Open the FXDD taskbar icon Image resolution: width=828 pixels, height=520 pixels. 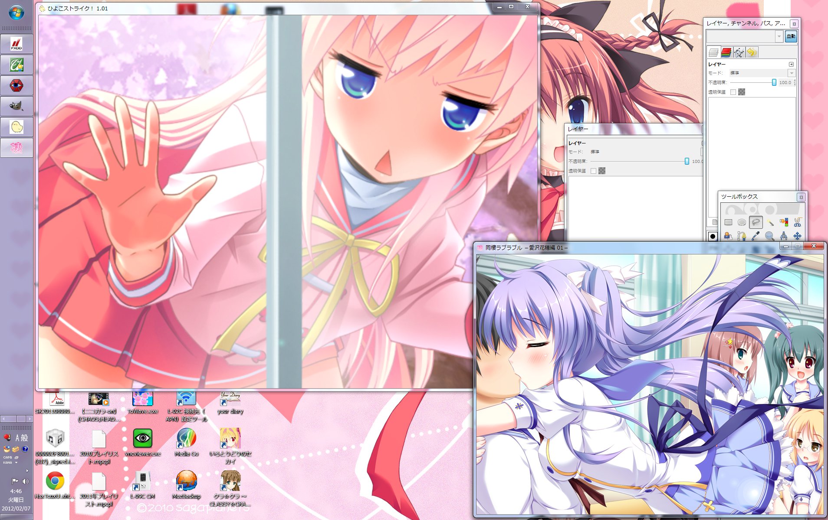click(16, 44)
